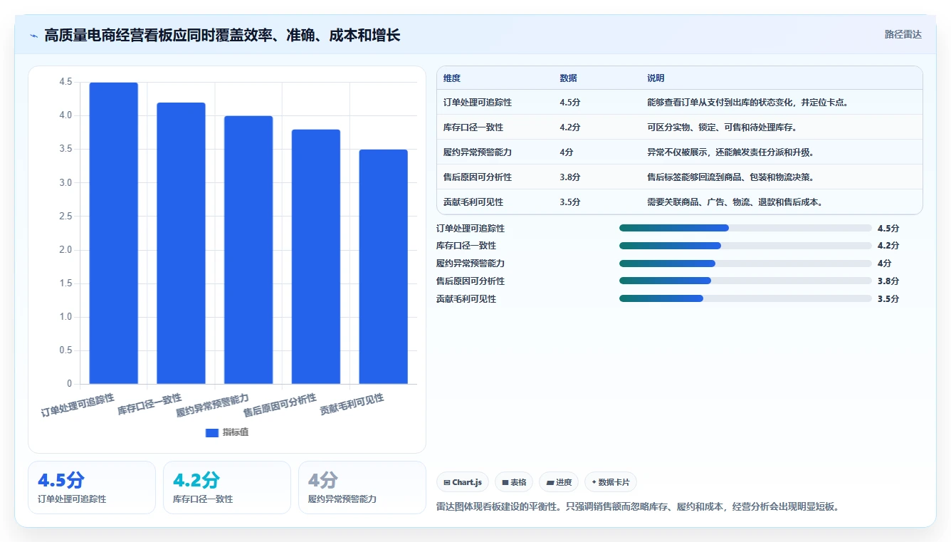The width and height of the screenshot is (951, 542).
Task: Click the dashboard title 高质量电商经营看板
Action: coord(222,35)
